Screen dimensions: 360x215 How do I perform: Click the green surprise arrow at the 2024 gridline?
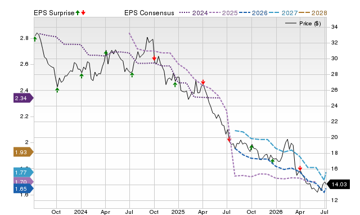(x=82, y=76)
